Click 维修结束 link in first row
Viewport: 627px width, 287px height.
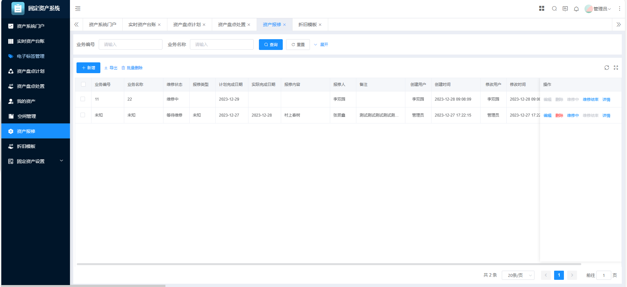(590, 100)
